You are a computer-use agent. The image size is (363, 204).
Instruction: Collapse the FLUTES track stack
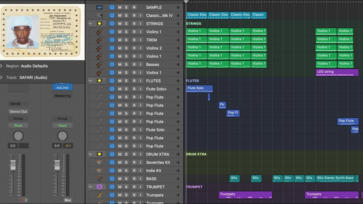(x=90, y=81)
